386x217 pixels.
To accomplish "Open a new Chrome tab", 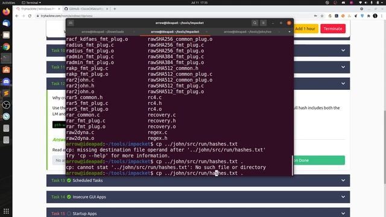I will tap(115, 9).
